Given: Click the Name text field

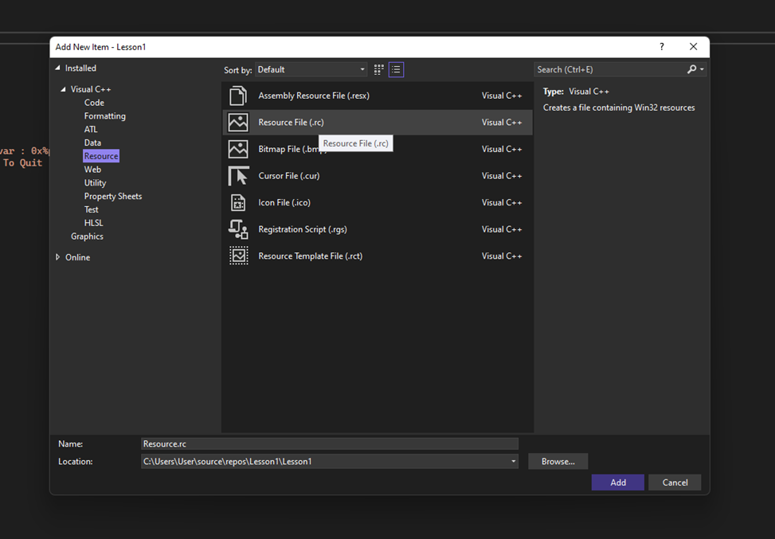Looking at the screenshot, I should point(329,444).
